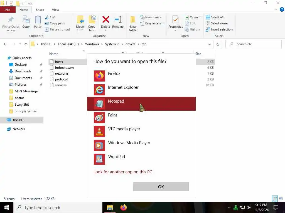Viewport: 285px width, 213px height.
Task: Collapse the ribbon with the chevron
Action: [276, 10]
